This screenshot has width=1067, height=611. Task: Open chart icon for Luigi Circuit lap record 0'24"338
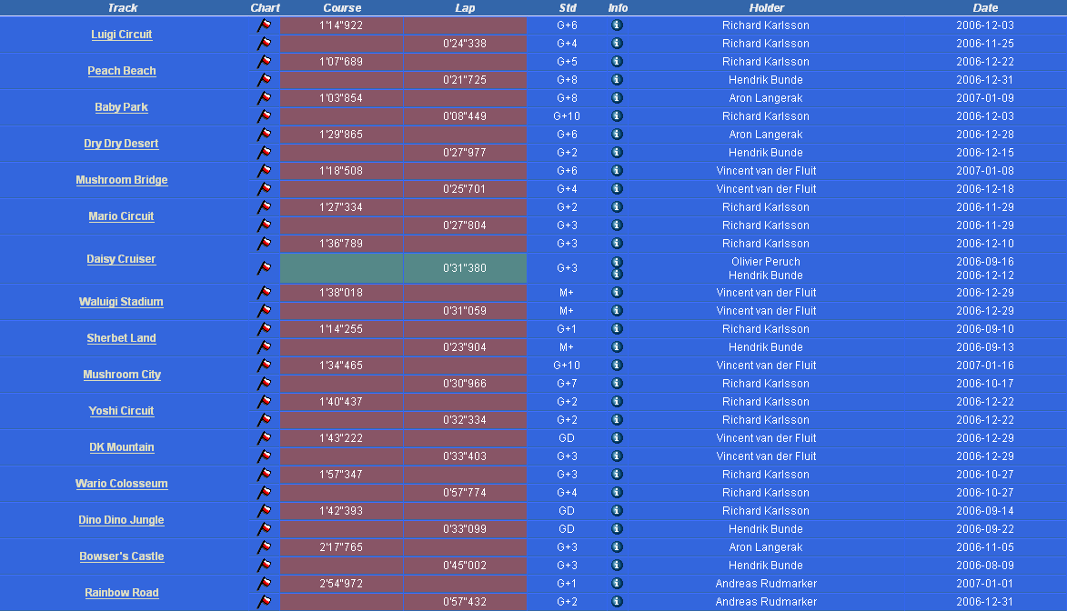click(264, 44)
